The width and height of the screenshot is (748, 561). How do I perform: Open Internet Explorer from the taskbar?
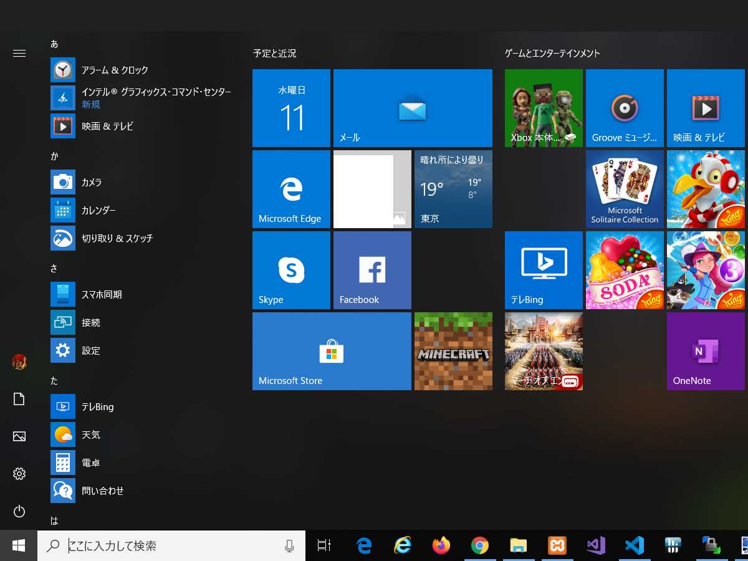point(403,545)
